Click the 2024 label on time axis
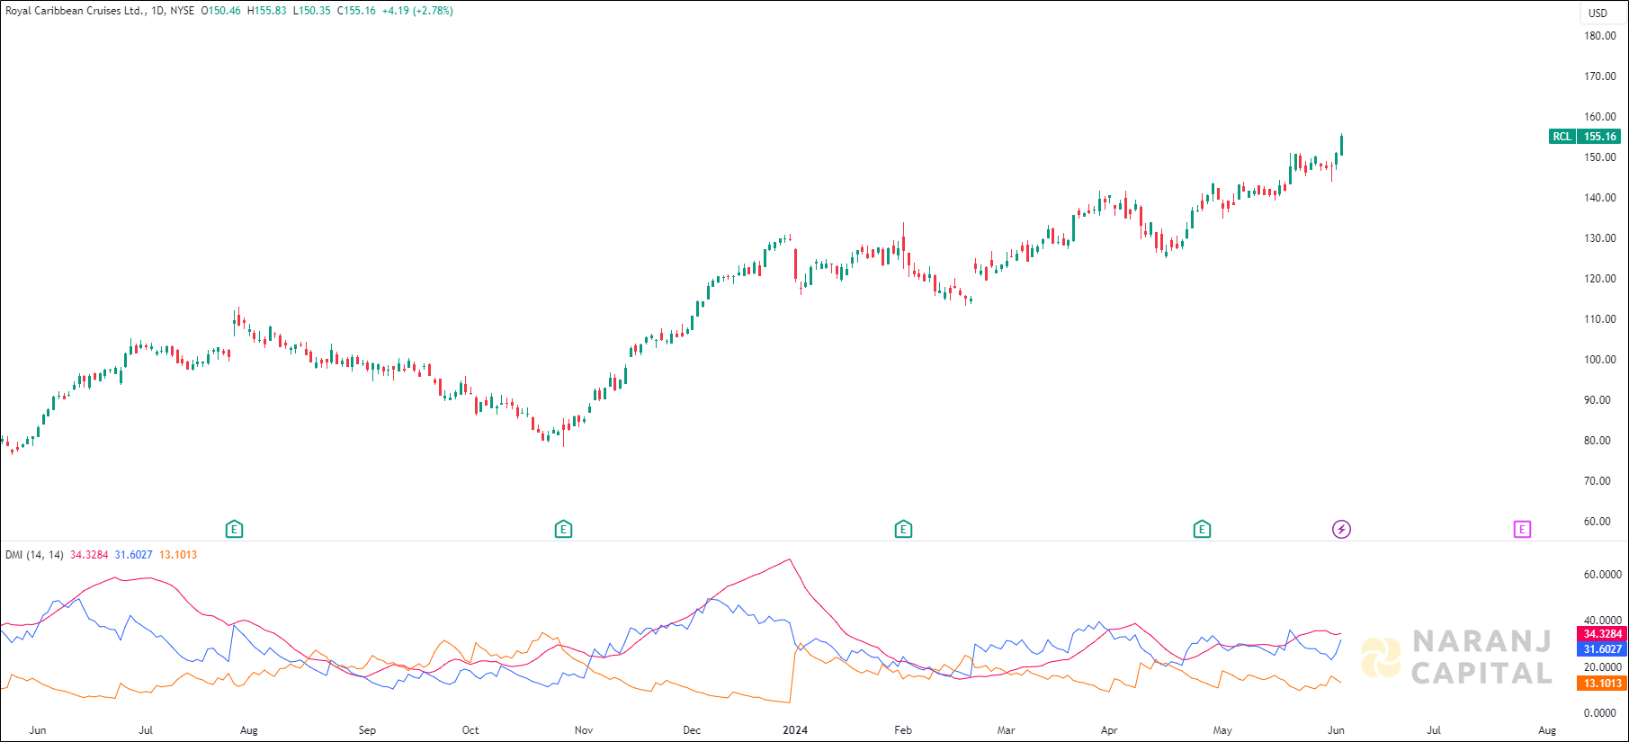Viewport: 1629px width, 742px height. coord(795,730)
